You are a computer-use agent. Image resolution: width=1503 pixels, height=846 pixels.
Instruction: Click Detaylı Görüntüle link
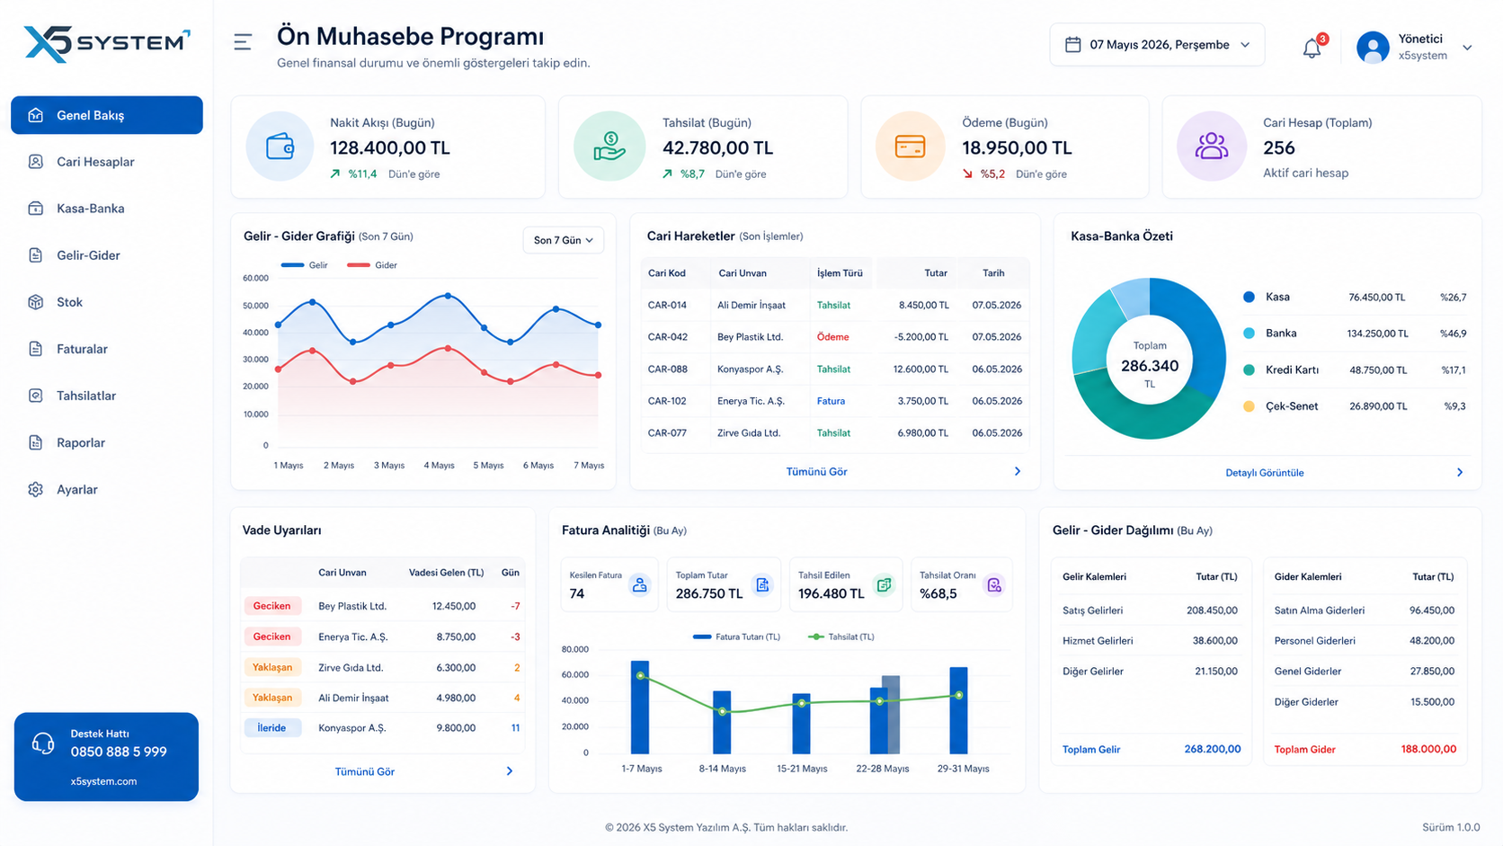click(x=1265, y=473)
